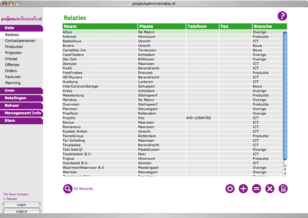Click phone number 040-12584782

(199, 118)
